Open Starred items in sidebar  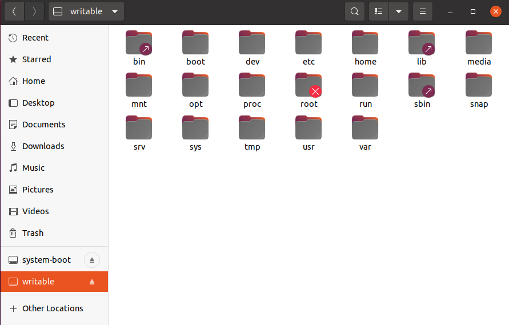coord(54,59)
